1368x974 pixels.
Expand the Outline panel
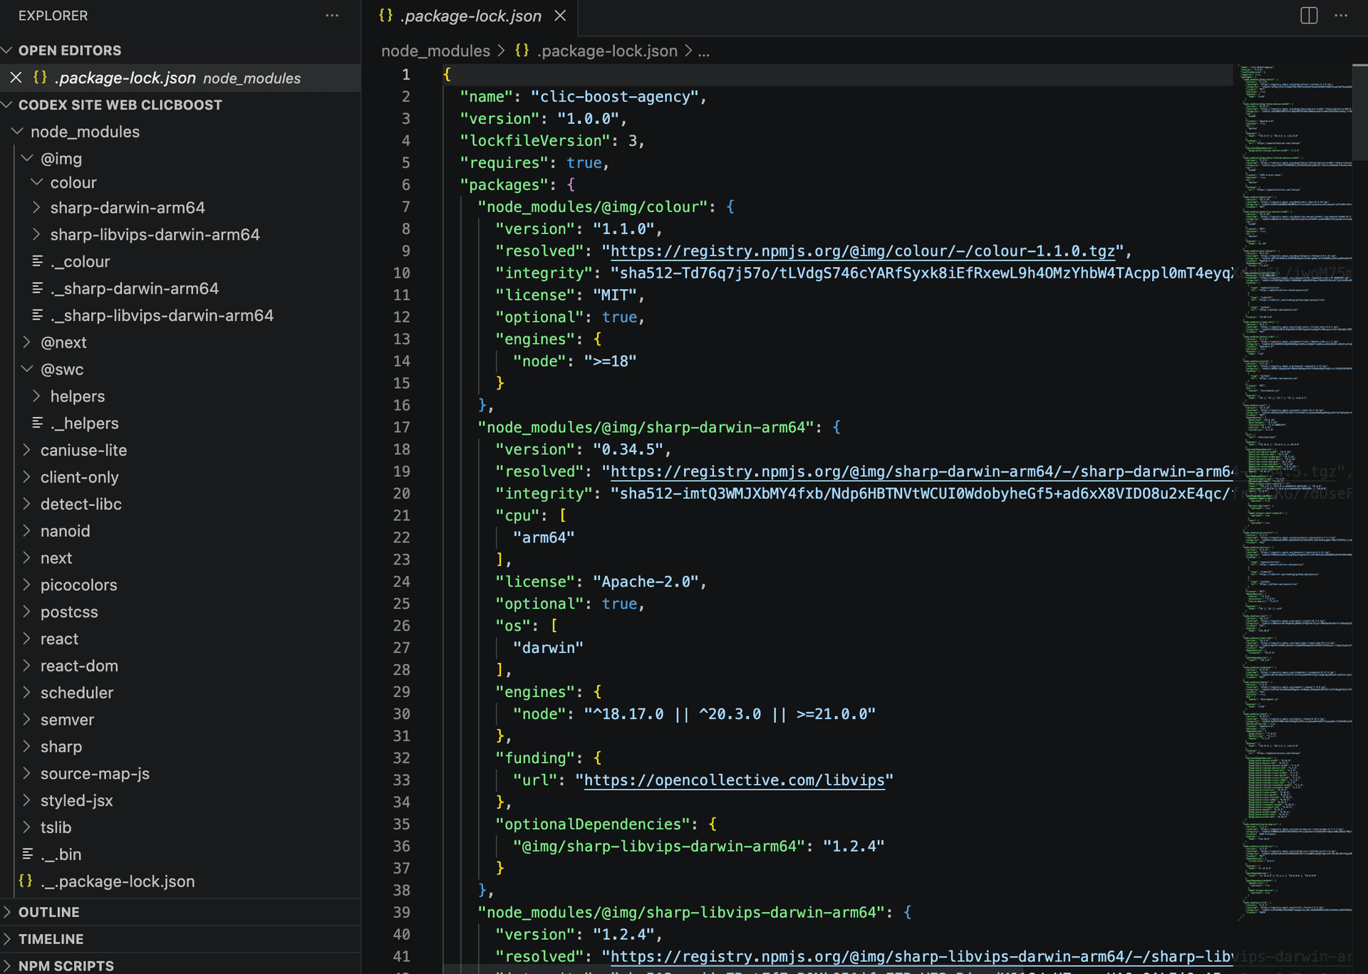coord(8,912)
